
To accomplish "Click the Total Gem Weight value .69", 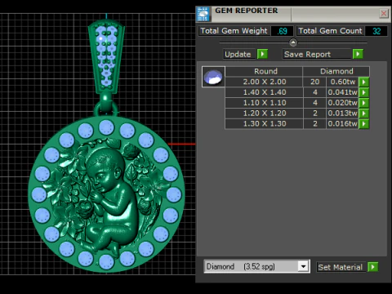I will (282, 31).
